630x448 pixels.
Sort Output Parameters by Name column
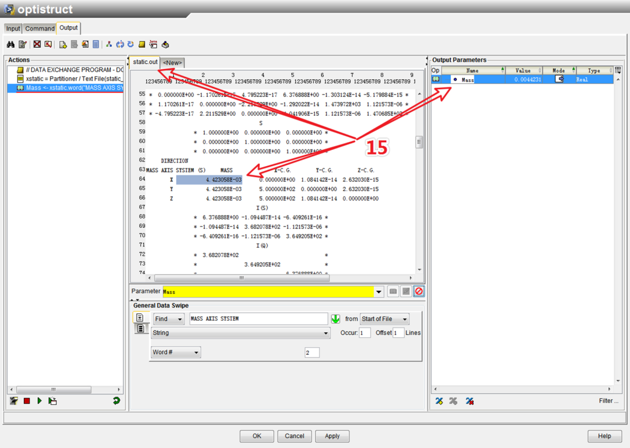coord(473,70)
